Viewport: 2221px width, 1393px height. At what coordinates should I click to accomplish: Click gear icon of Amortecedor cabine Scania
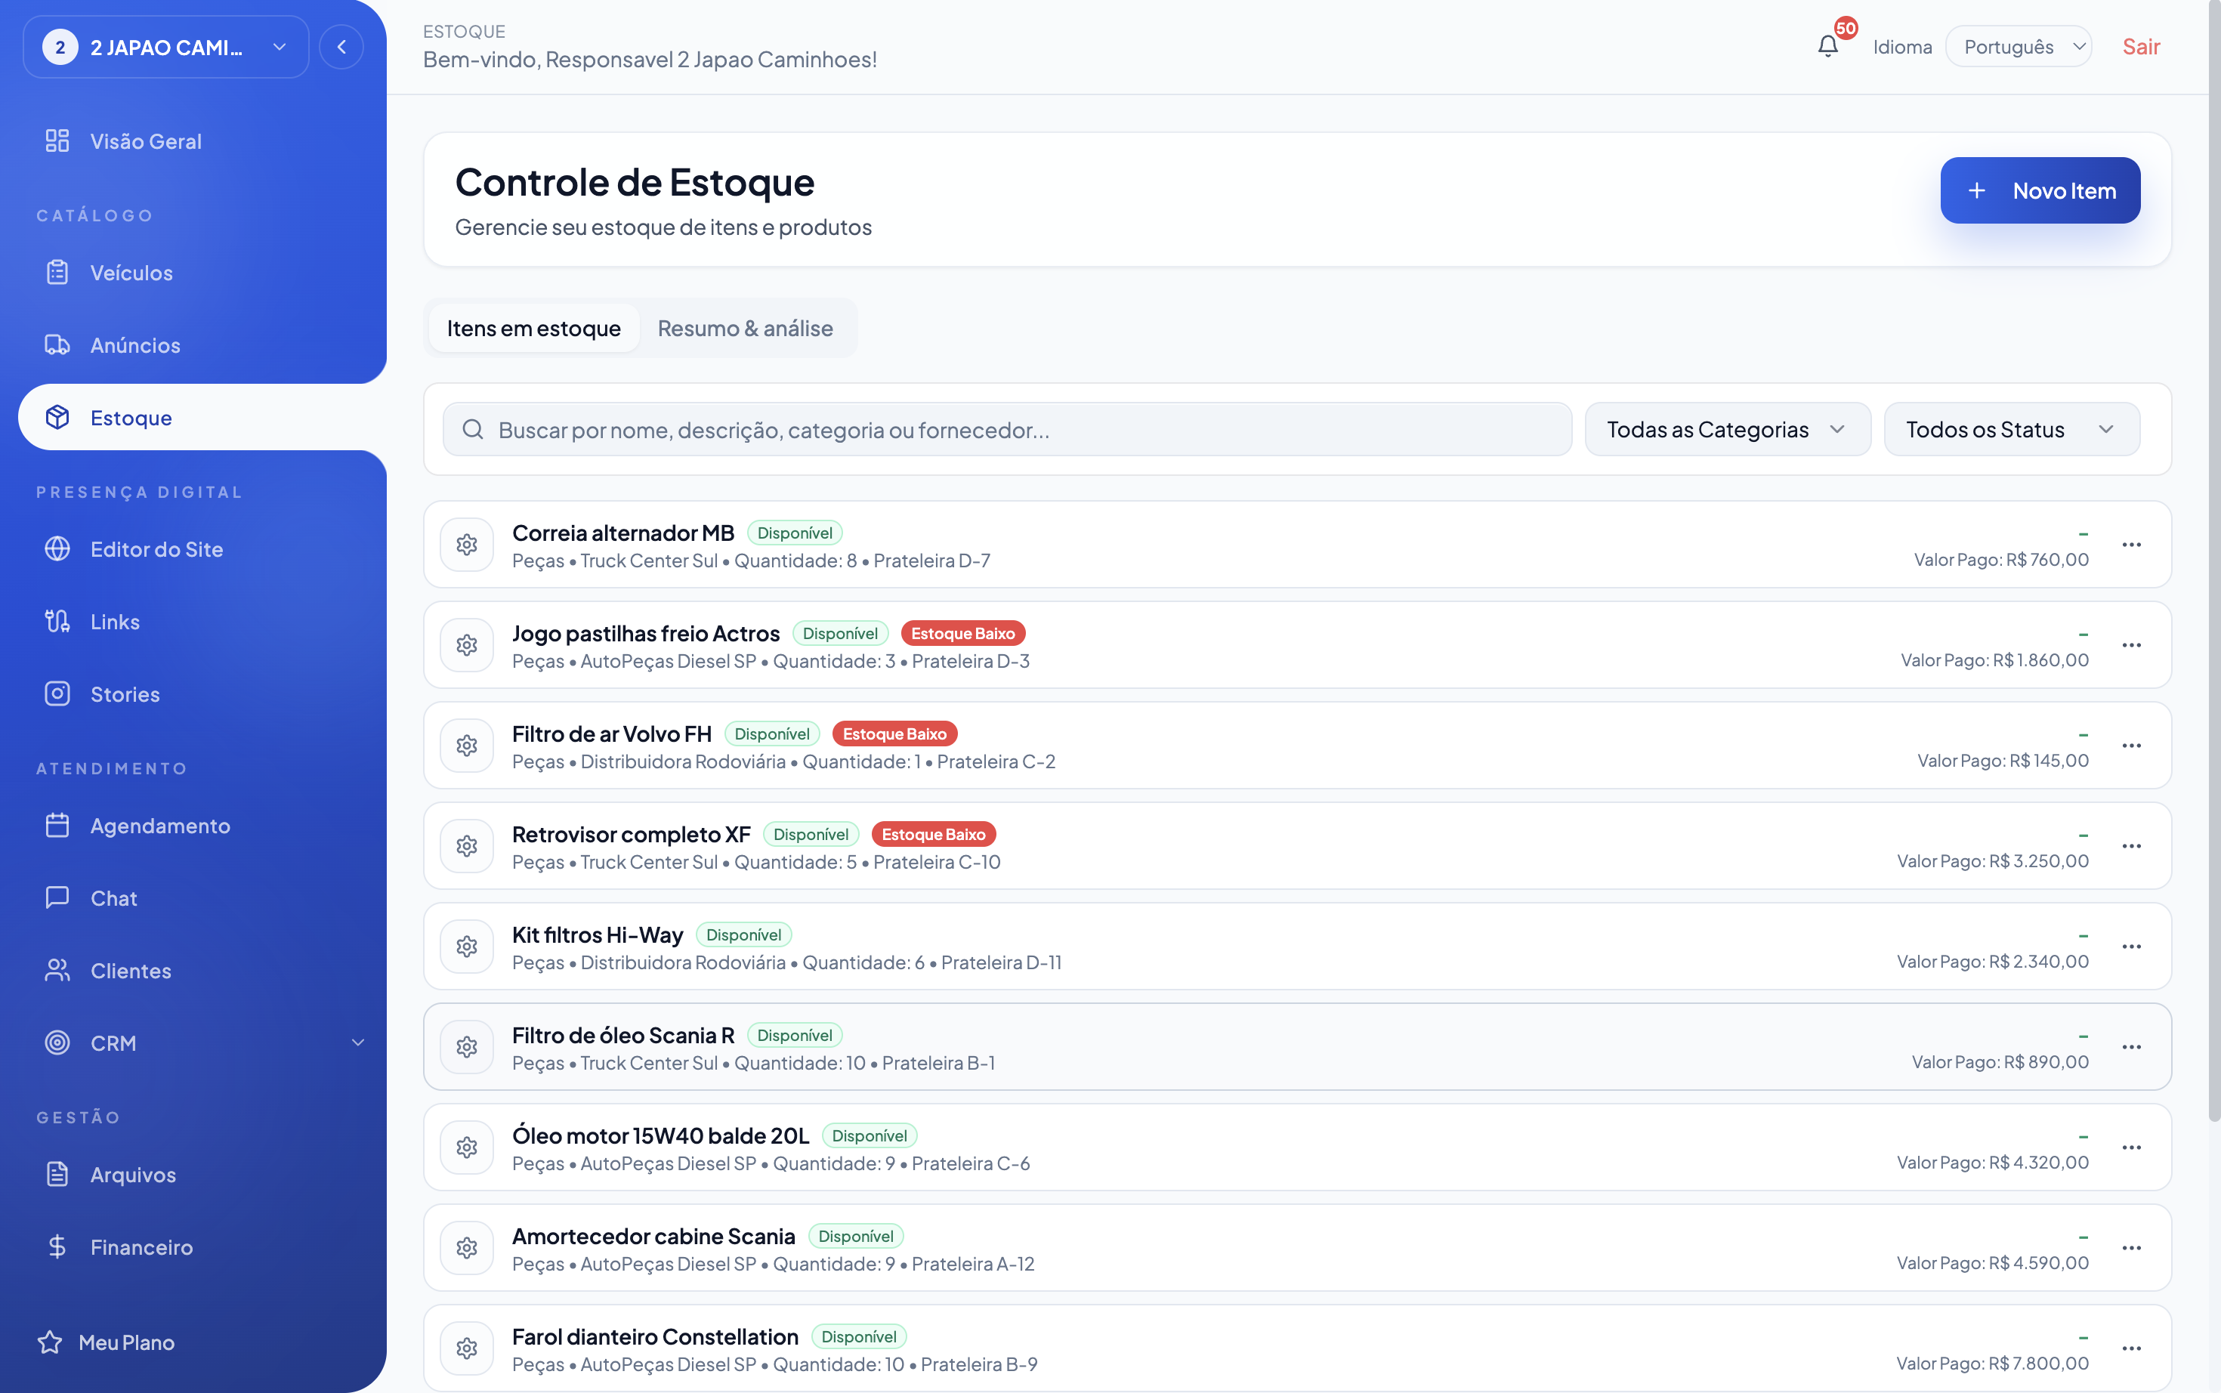coord(467,1247)
